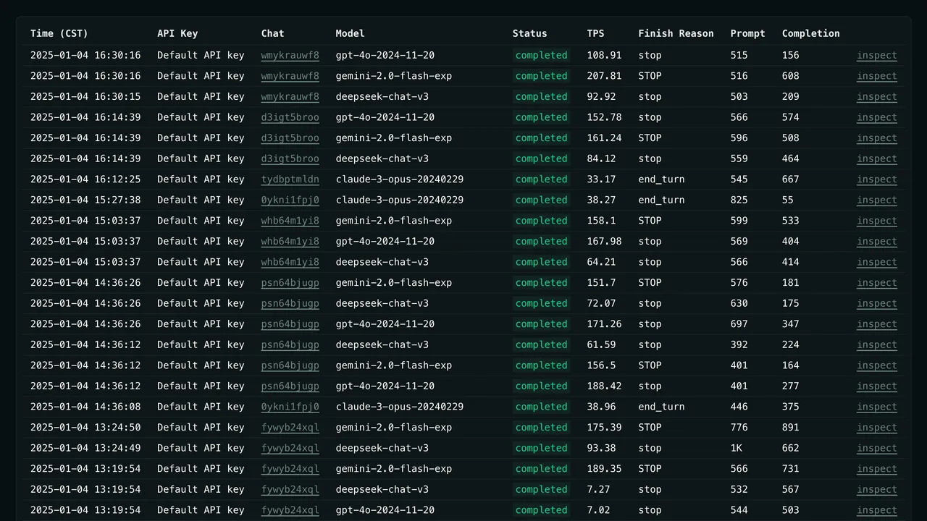Inspect the gpt-4o row with 152.78 TPS
The image size is (927, 521).
pos(876,117)
